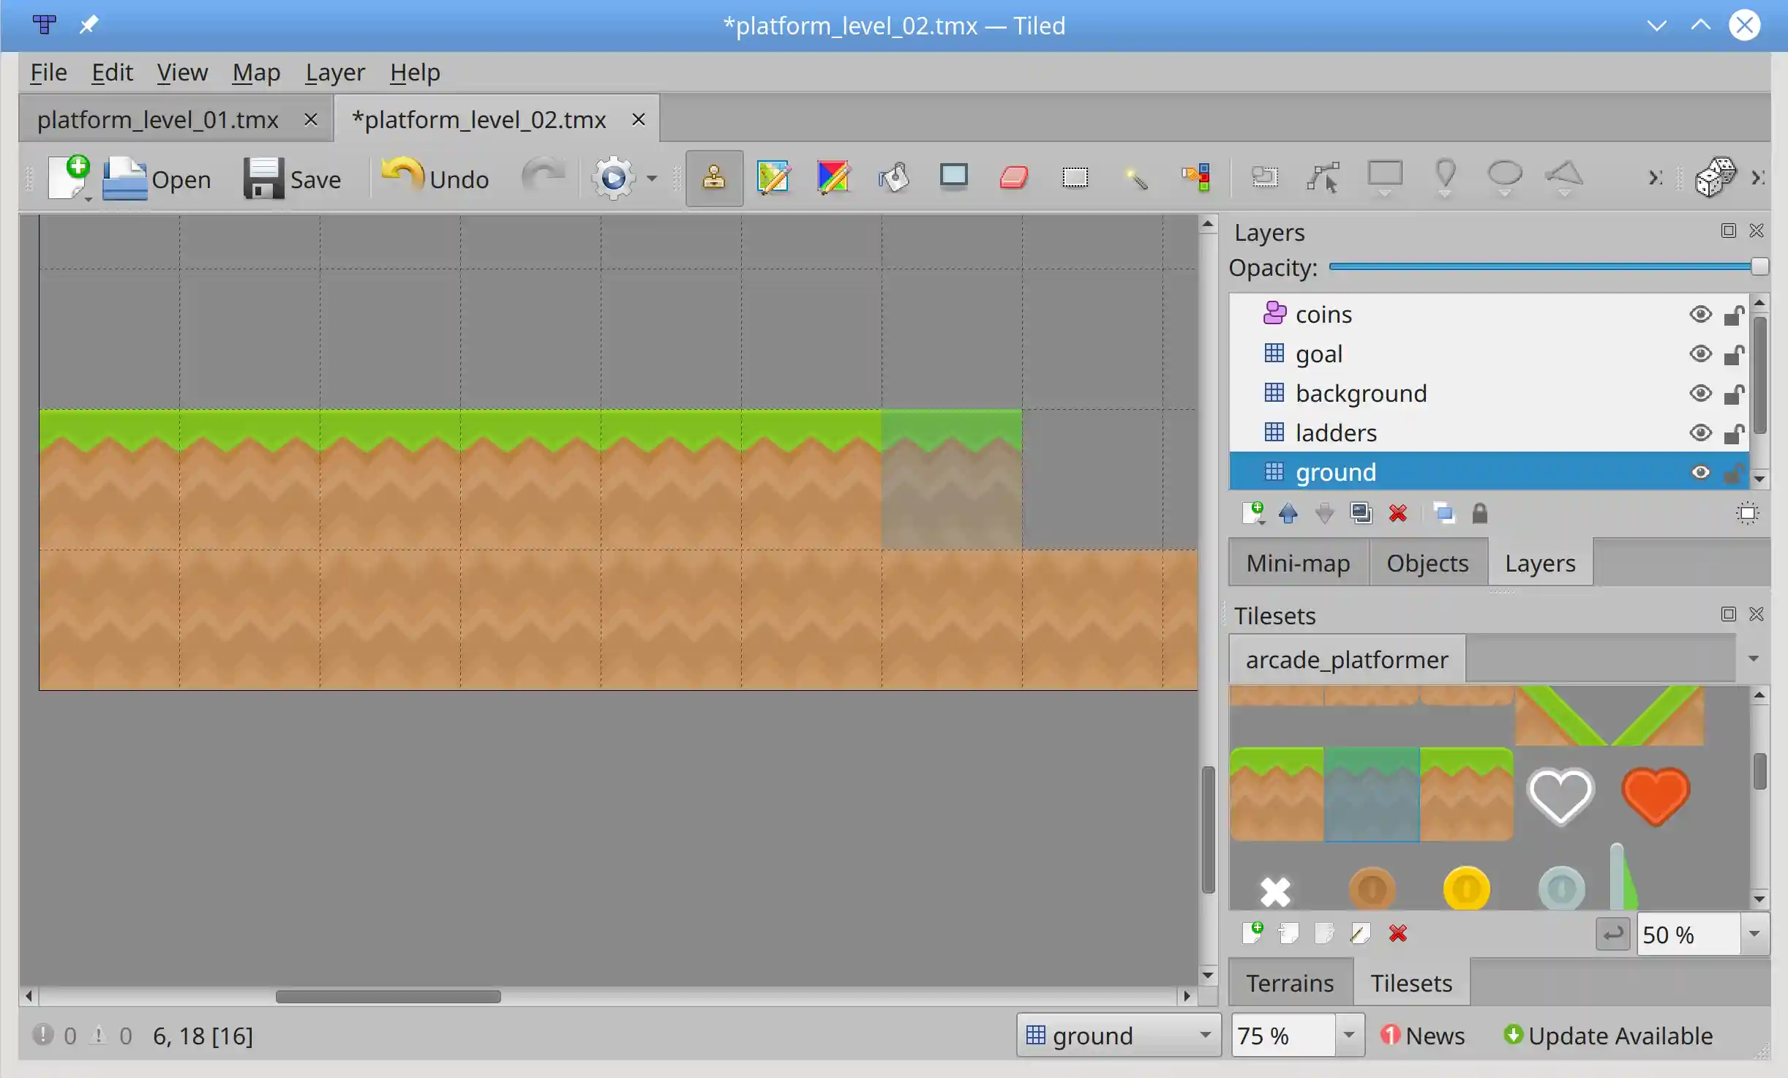
Task: Expand the zoom percentage dropdown in status bar
Action: pos(1350,1035)
